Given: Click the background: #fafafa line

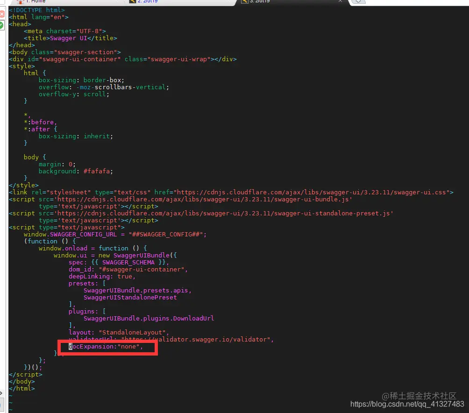Looking at the screenshot, I should pos(76,171).
